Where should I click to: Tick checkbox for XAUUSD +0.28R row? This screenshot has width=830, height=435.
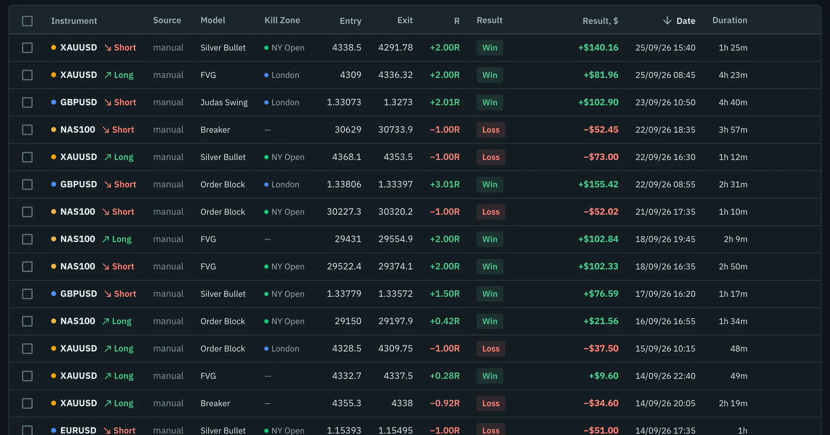coord(27,376)
